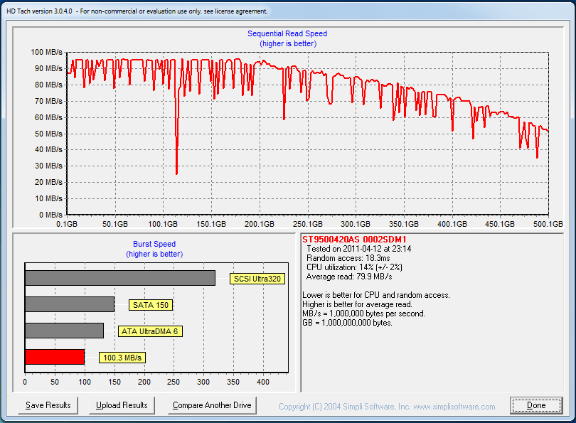Screen dimensions: 576x423
Task: Click the red burst speed bar
Action: click(x=54, y=357)
